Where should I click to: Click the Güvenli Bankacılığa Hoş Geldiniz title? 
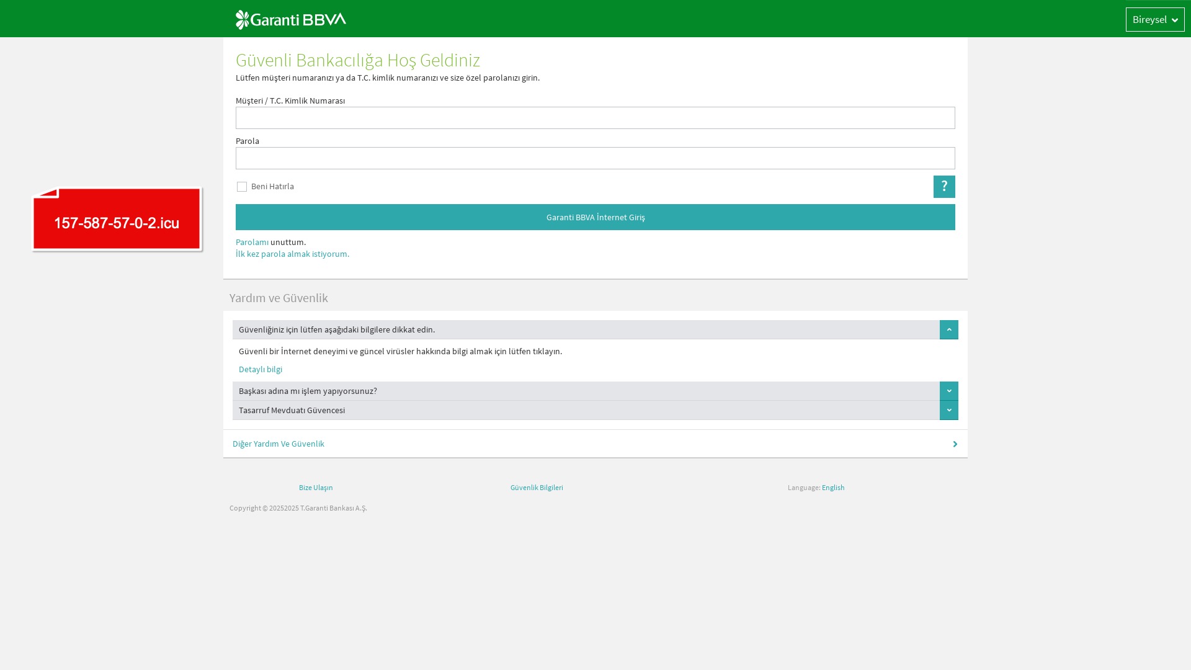358,60
